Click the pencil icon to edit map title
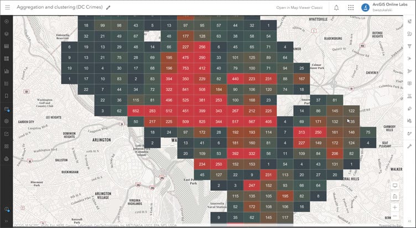The width and height of the screenshot is (416, 228). click(108, 7)
